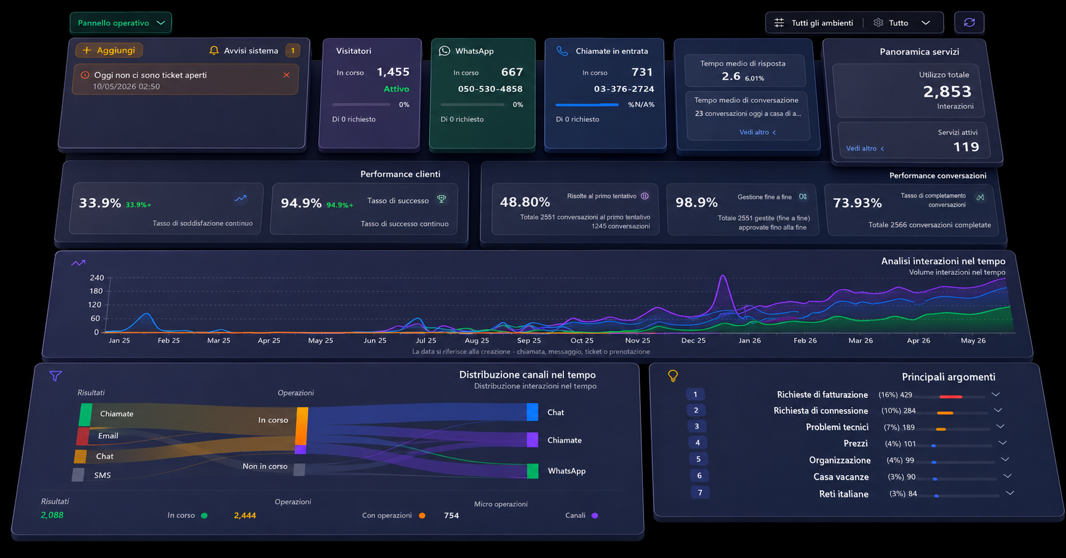
Task: Click Vedi altro under Tempo medio di conversazione
Action: [x=757, y=132]
